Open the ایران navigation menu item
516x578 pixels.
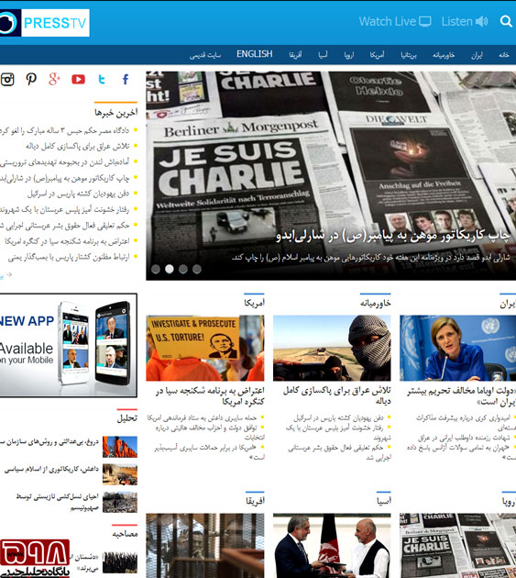coord(477,55)
